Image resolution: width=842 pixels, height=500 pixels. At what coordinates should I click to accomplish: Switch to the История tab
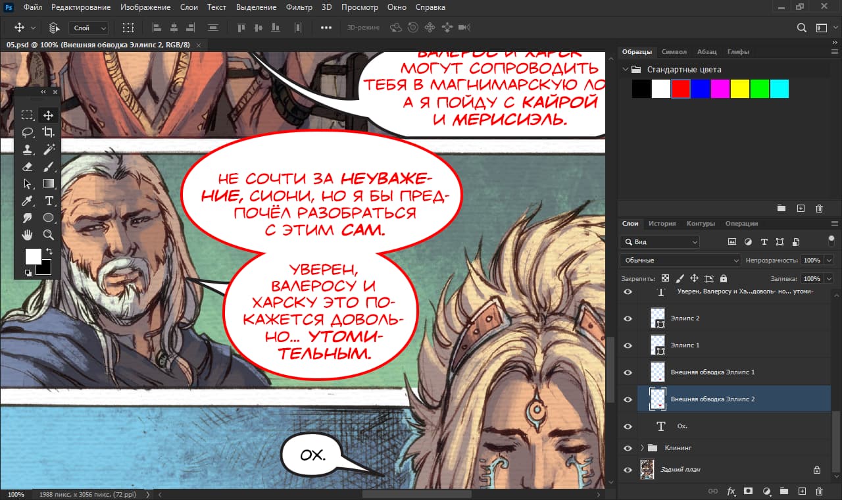[x=662, y=224]
